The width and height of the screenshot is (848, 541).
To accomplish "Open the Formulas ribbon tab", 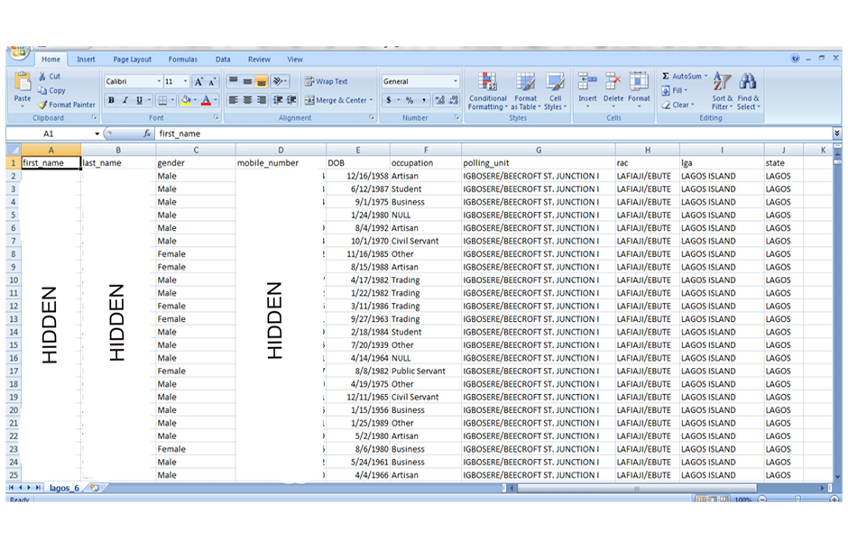I will [x=183, y=60].
